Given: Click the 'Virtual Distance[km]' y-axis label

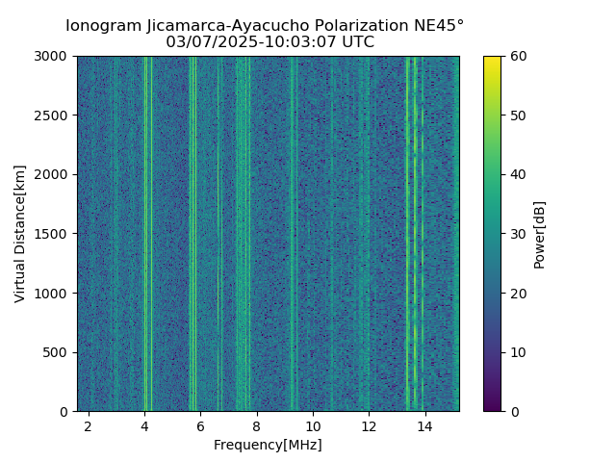Looking at the screenshot, I should pyautogui.click(x=19, y=234).
